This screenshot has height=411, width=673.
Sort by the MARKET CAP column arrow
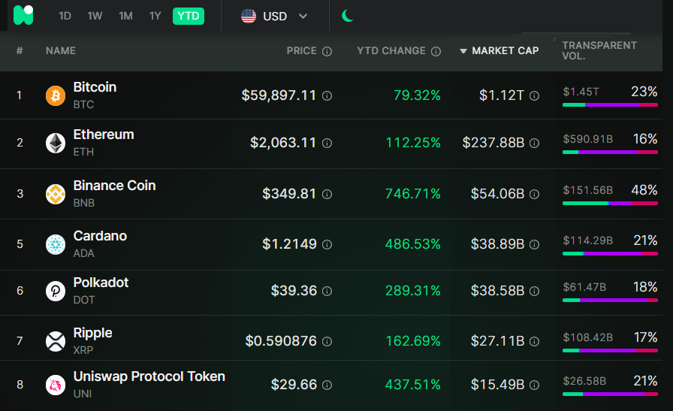(x=463, y=51)
